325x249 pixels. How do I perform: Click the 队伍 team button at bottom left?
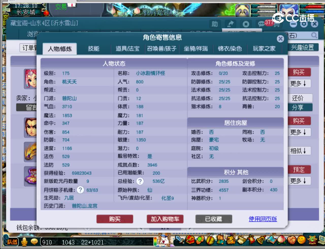(12, 242)
